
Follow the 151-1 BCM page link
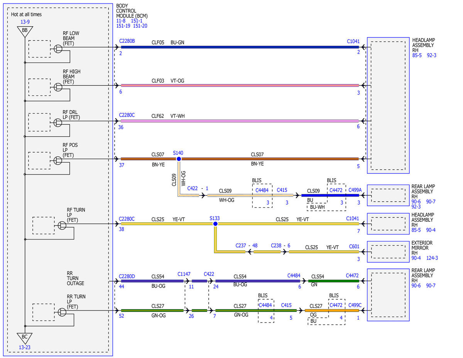tap(137, 21)
